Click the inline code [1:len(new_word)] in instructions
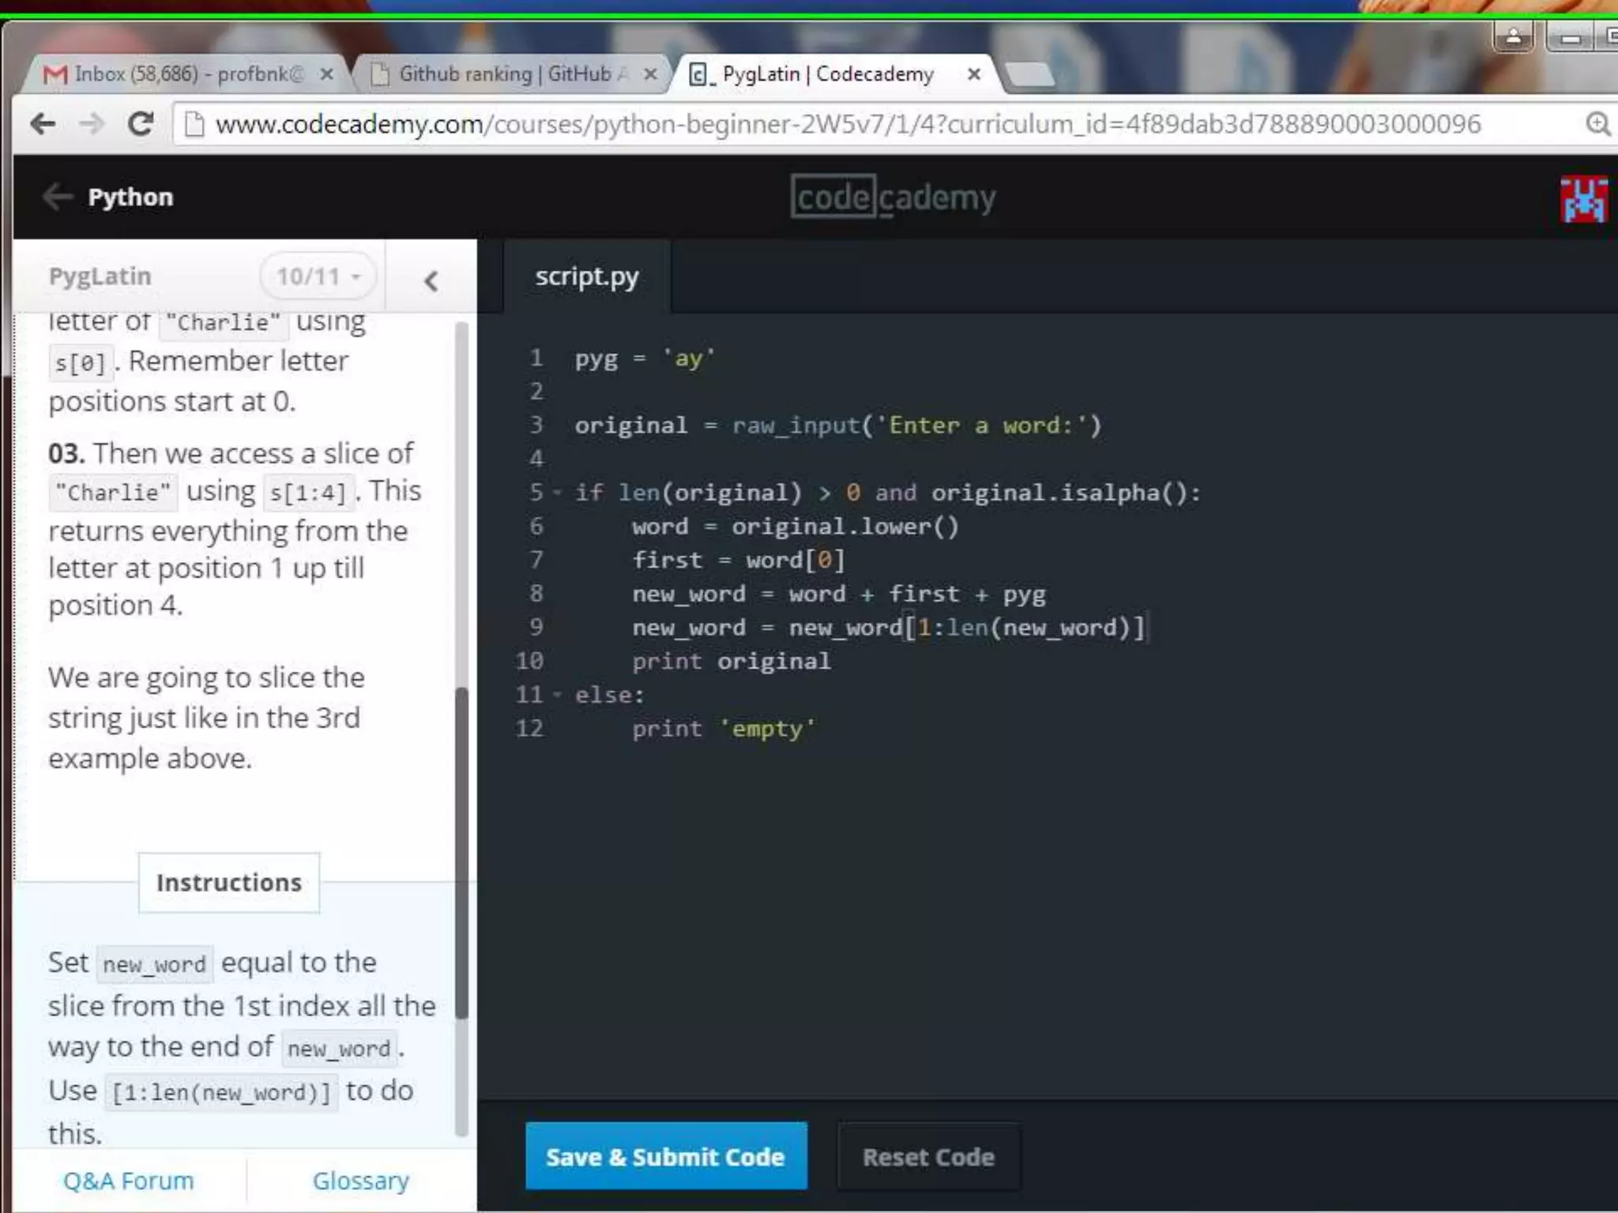This screenshot has width=1618, height=1213. coord(221,1093)
